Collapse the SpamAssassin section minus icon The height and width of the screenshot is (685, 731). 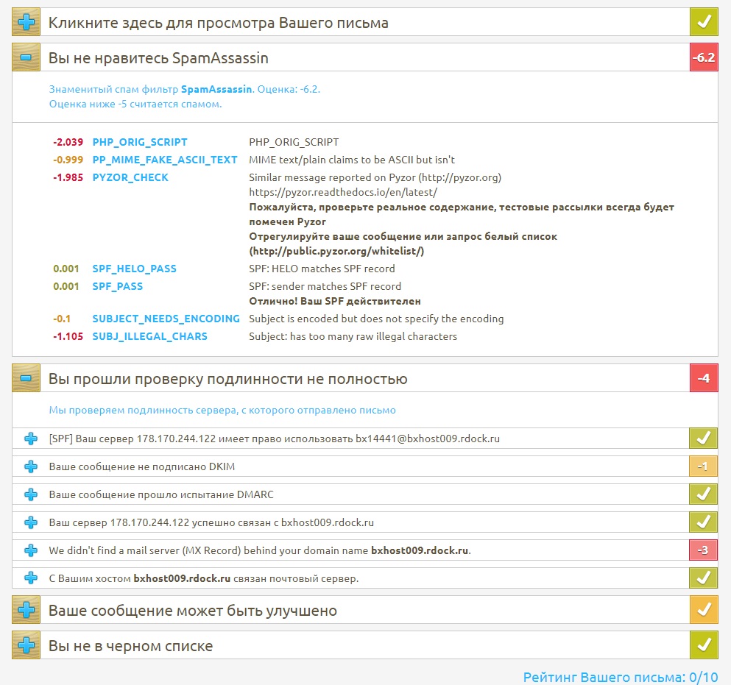click(27, 57)
